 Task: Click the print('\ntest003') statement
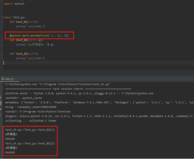coord(30,58)
